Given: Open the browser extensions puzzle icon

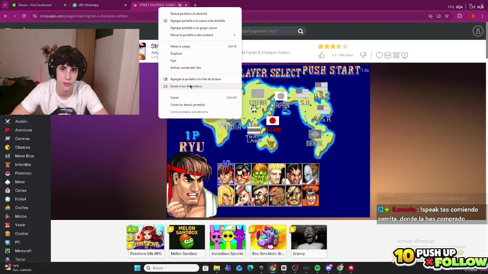Looking at the screenshot, I should 459,16.
